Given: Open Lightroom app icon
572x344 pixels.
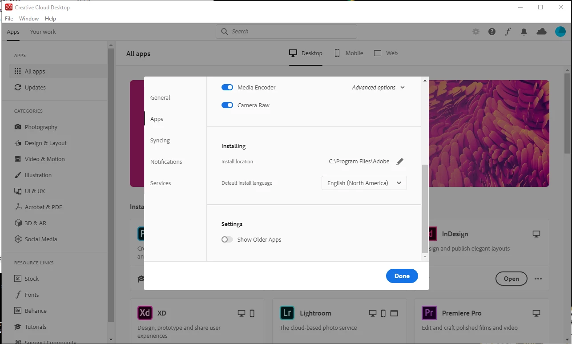Looking at the screenshot, I should pos(287,313).
